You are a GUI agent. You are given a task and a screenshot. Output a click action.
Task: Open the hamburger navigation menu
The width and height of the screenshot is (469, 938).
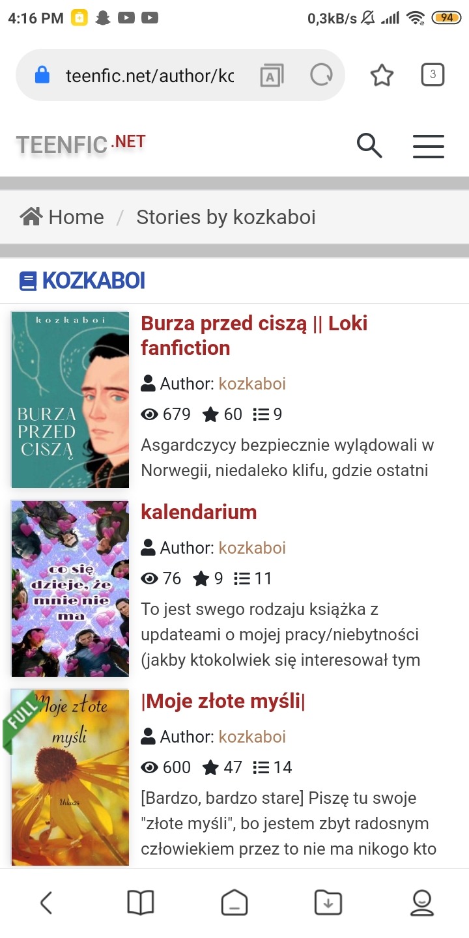[x=429, y=146]
